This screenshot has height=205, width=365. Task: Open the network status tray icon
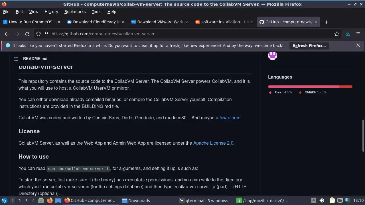tap(340, 200)
